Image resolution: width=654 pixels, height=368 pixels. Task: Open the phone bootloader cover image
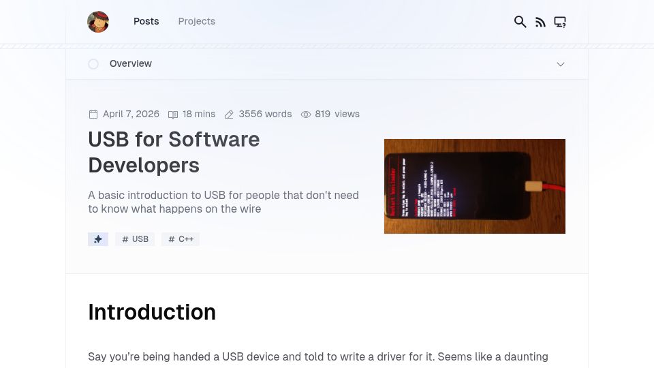pyautogui.click(x=475, y=186)
